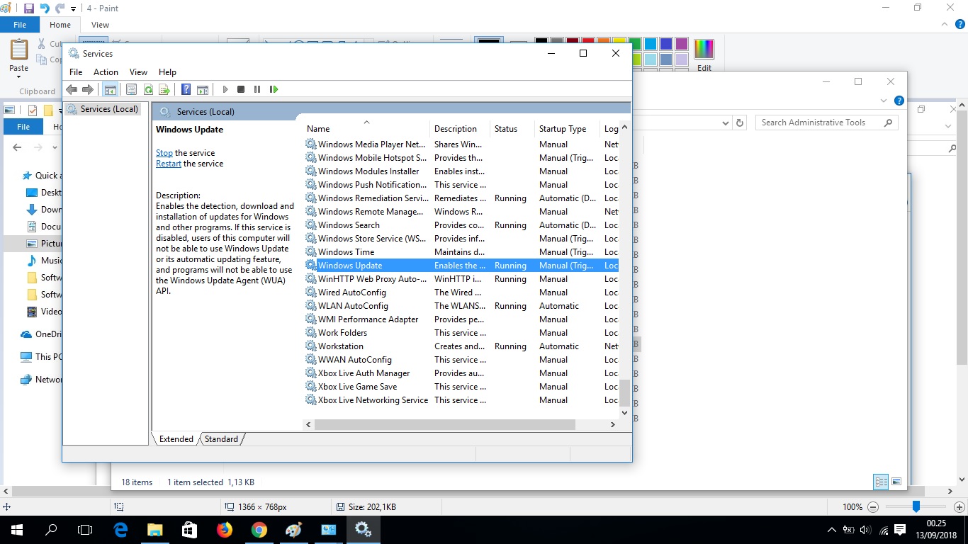Click the Back arrow in Services toolbar
968x544 pixels.
[72, 89]
